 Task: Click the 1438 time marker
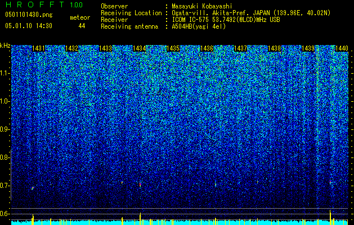pos(274,48)
